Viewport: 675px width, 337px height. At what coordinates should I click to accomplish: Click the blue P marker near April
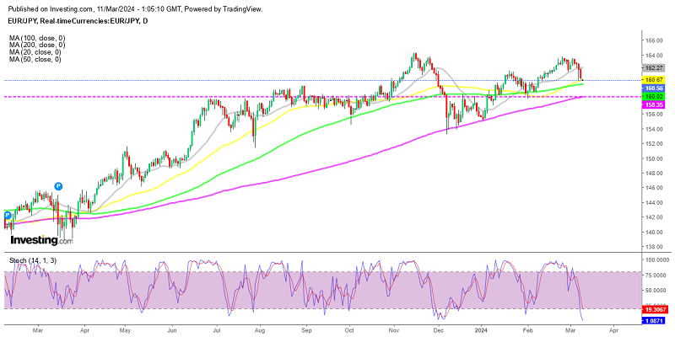[x=58, y=185]
